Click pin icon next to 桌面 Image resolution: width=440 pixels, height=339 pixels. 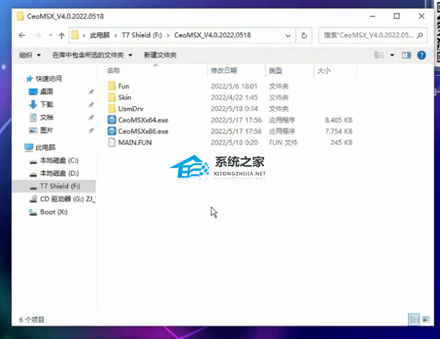pos(91,92)
